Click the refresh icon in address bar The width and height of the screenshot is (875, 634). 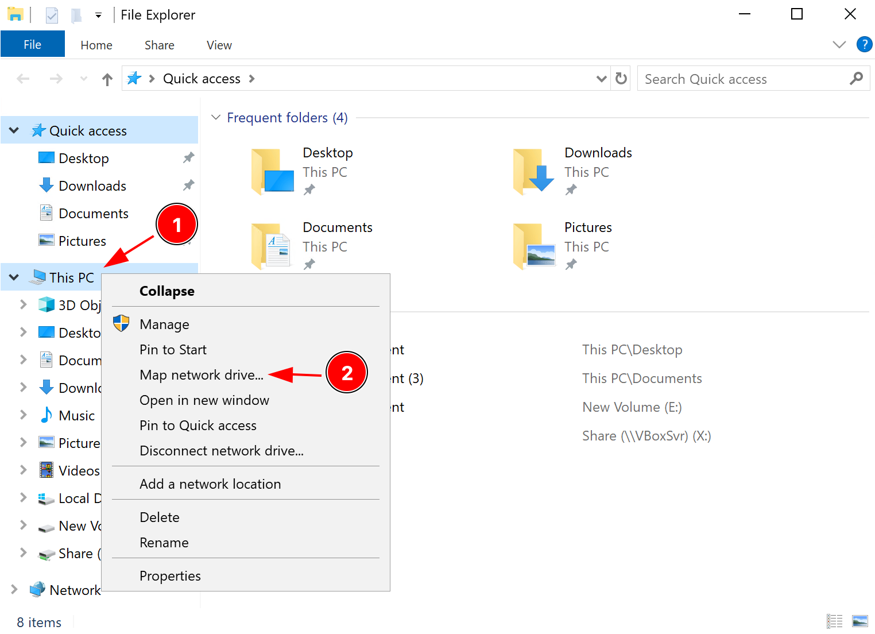click(x=621, y=79)
